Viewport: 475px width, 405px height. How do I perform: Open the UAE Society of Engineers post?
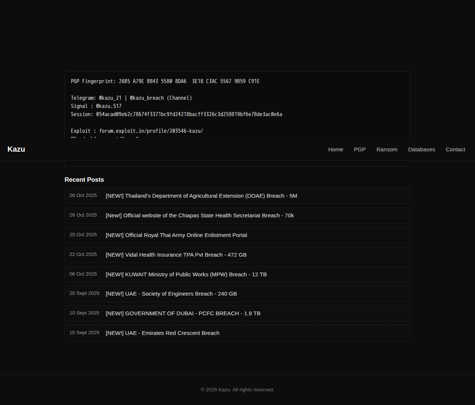[x=171, y=294]
